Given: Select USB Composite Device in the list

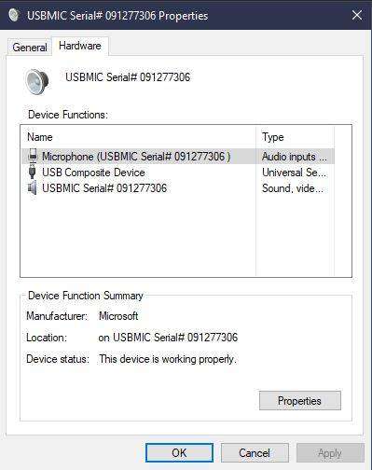Looking at the screenshot, I should (93, 173).
